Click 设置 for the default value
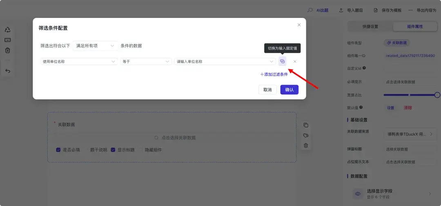 pyautogui.click(x=390, y=107)
